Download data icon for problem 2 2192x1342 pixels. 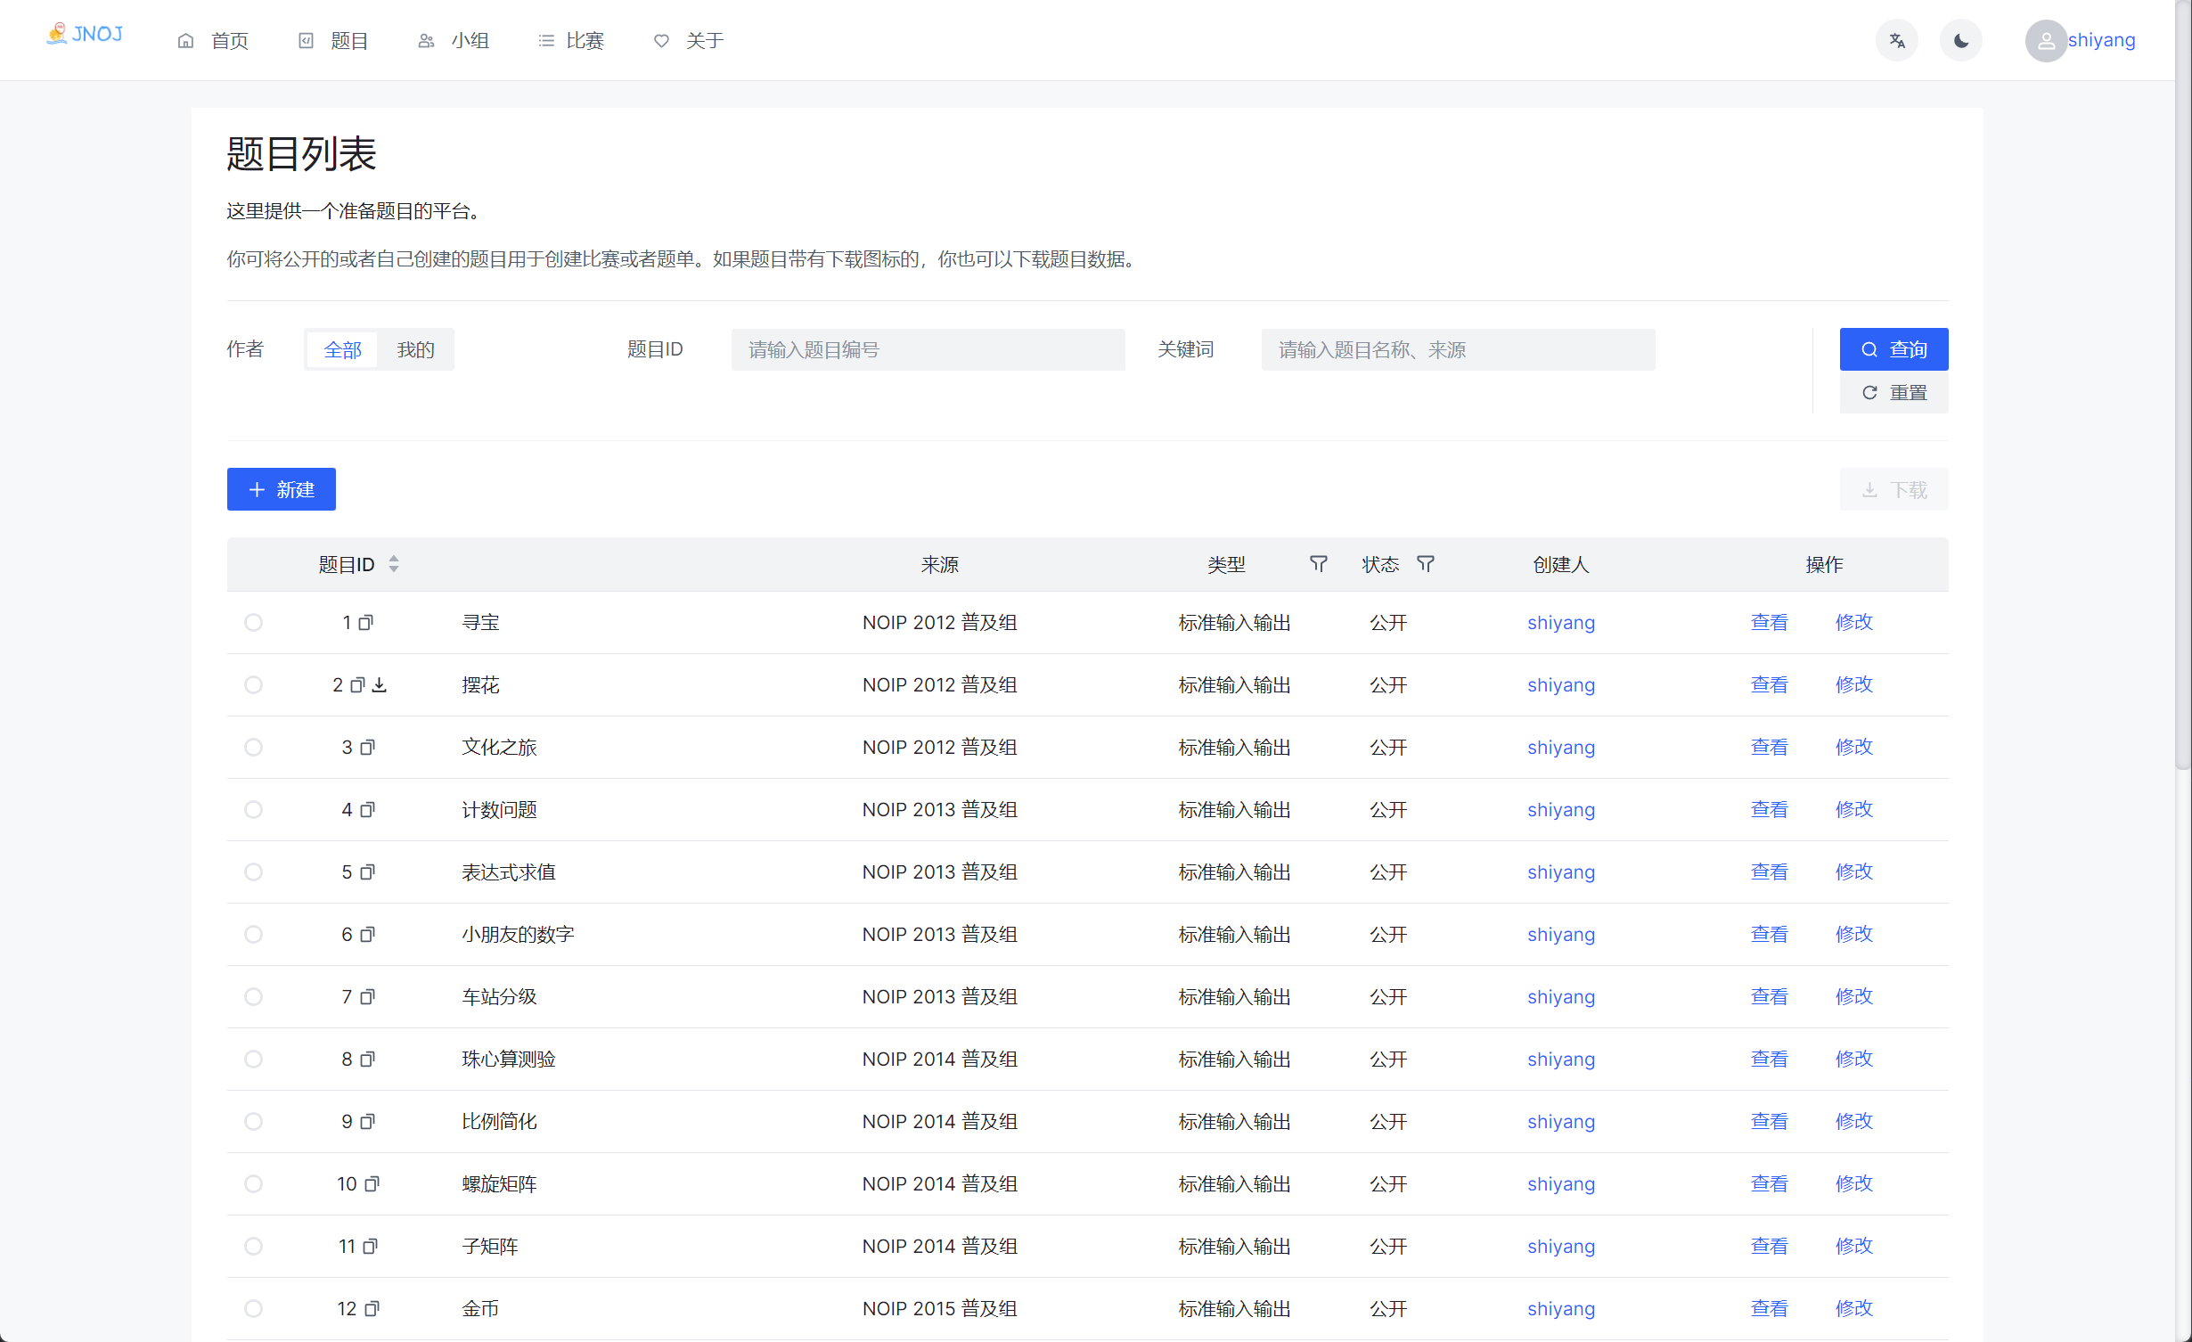[x=380, y=684]
